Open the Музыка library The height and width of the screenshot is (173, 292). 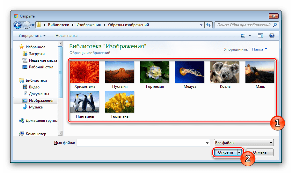click(x=36, y=107)
